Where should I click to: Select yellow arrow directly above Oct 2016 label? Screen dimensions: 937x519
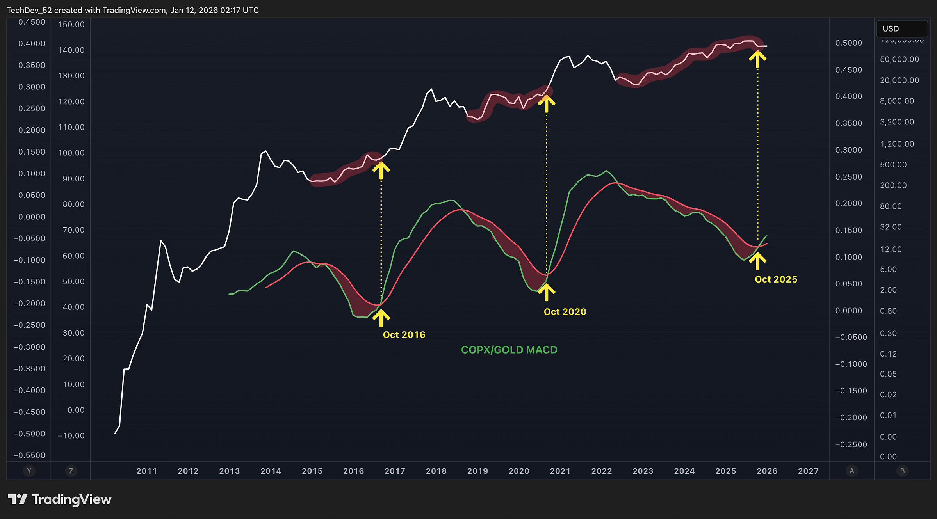(381, 318)
